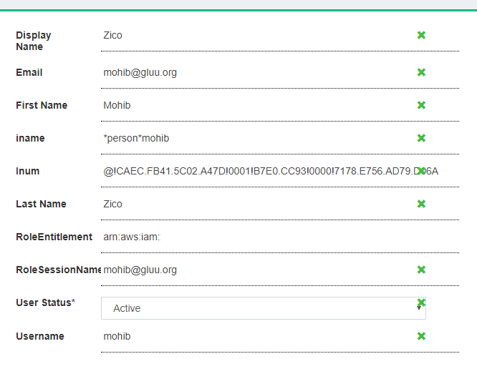Viewport: 477px width, 384px height.
Task: Delete the Inum attribute
Action: pos(422,171)
